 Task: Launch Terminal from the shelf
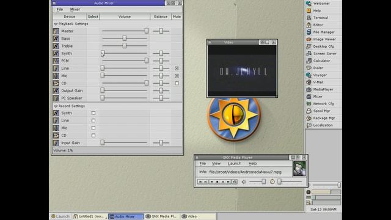coord(323,18)
